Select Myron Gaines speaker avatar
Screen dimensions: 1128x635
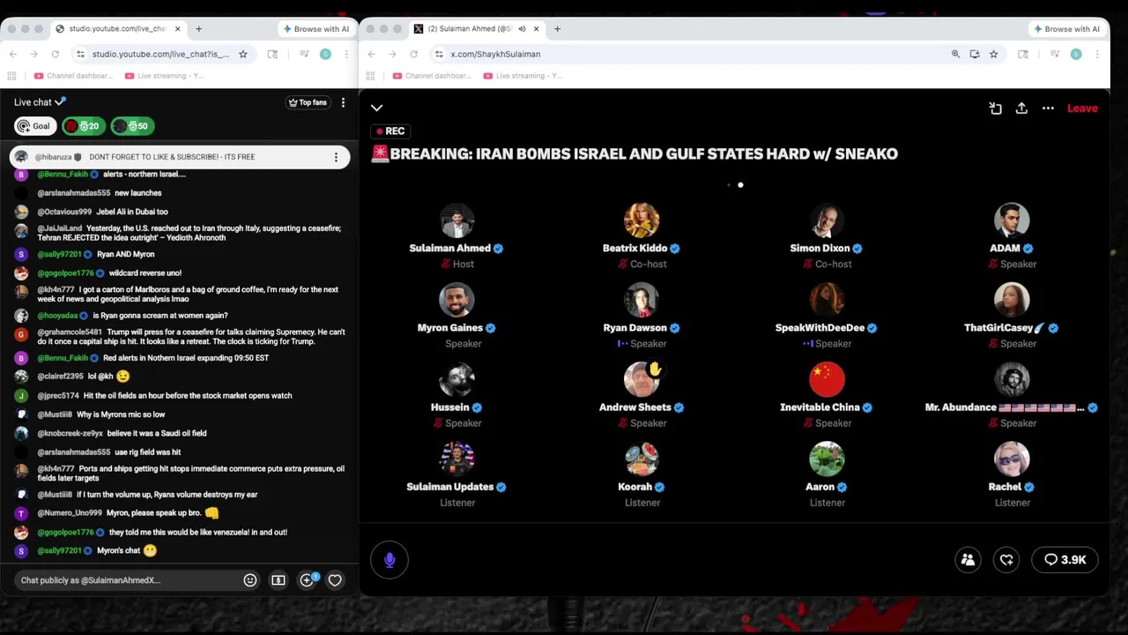pyautogui.click(x=456, y=300)
